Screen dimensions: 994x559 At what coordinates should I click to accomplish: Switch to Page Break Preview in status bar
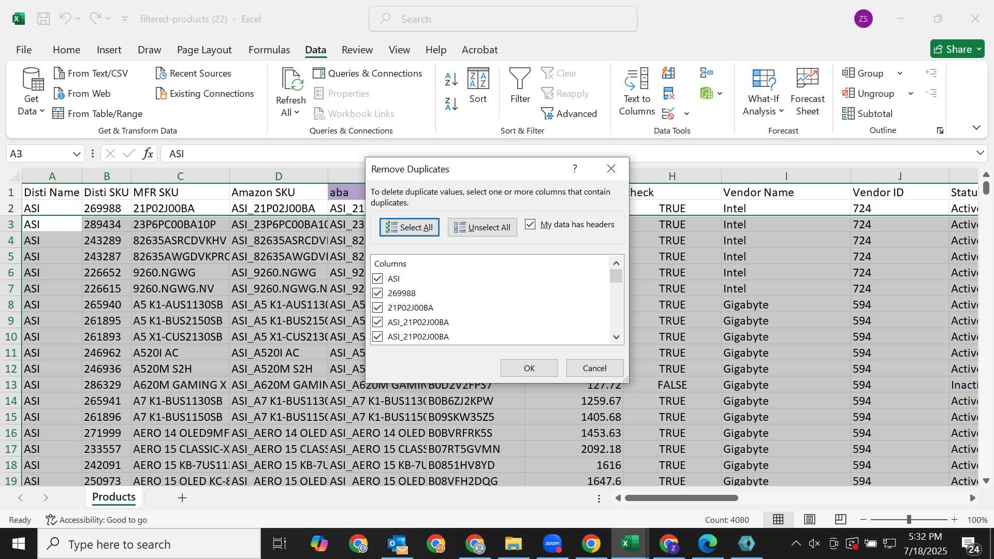pos(840,519)
